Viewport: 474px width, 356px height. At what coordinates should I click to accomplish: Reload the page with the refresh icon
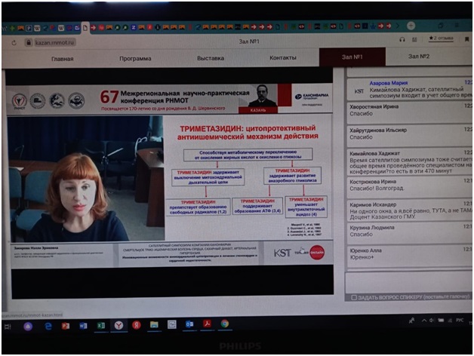coord(14,43)
